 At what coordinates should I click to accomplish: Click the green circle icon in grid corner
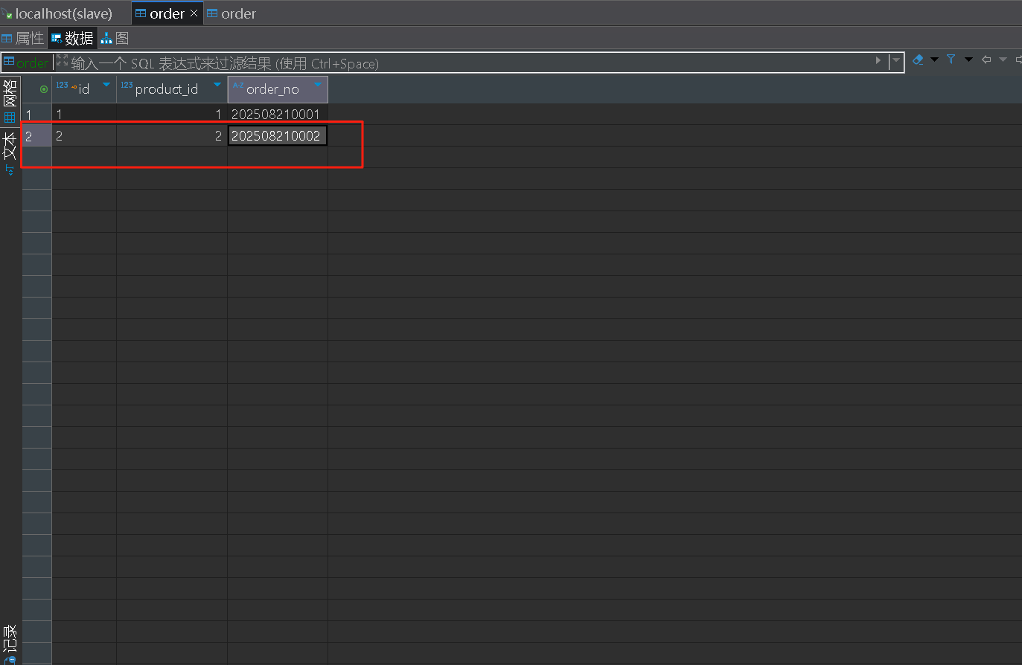tap(44, 89)
